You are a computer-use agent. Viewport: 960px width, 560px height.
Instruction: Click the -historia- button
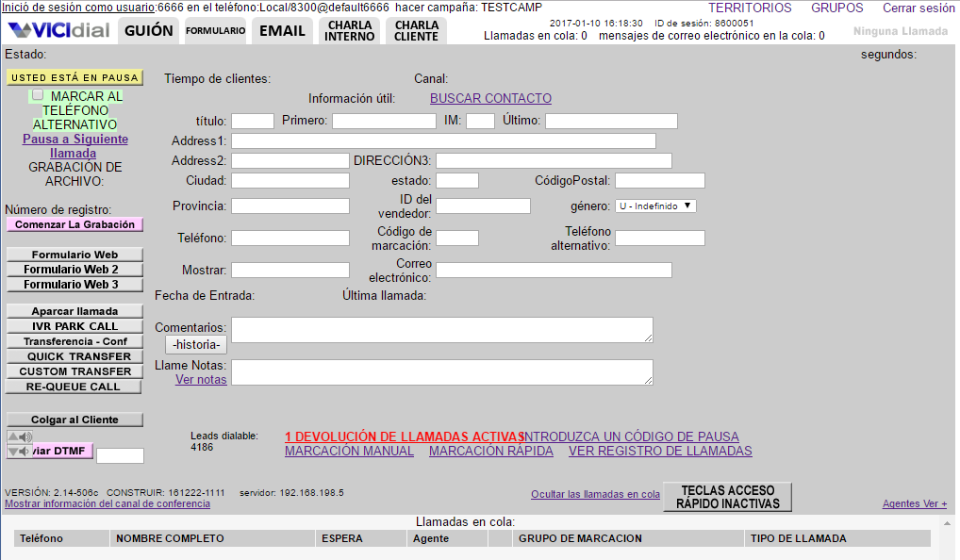click(196, 344)
